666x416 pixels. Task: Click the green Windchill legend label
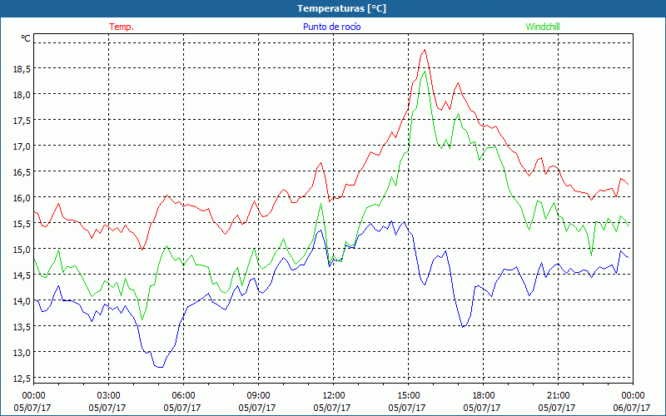[x=543, y=27]
